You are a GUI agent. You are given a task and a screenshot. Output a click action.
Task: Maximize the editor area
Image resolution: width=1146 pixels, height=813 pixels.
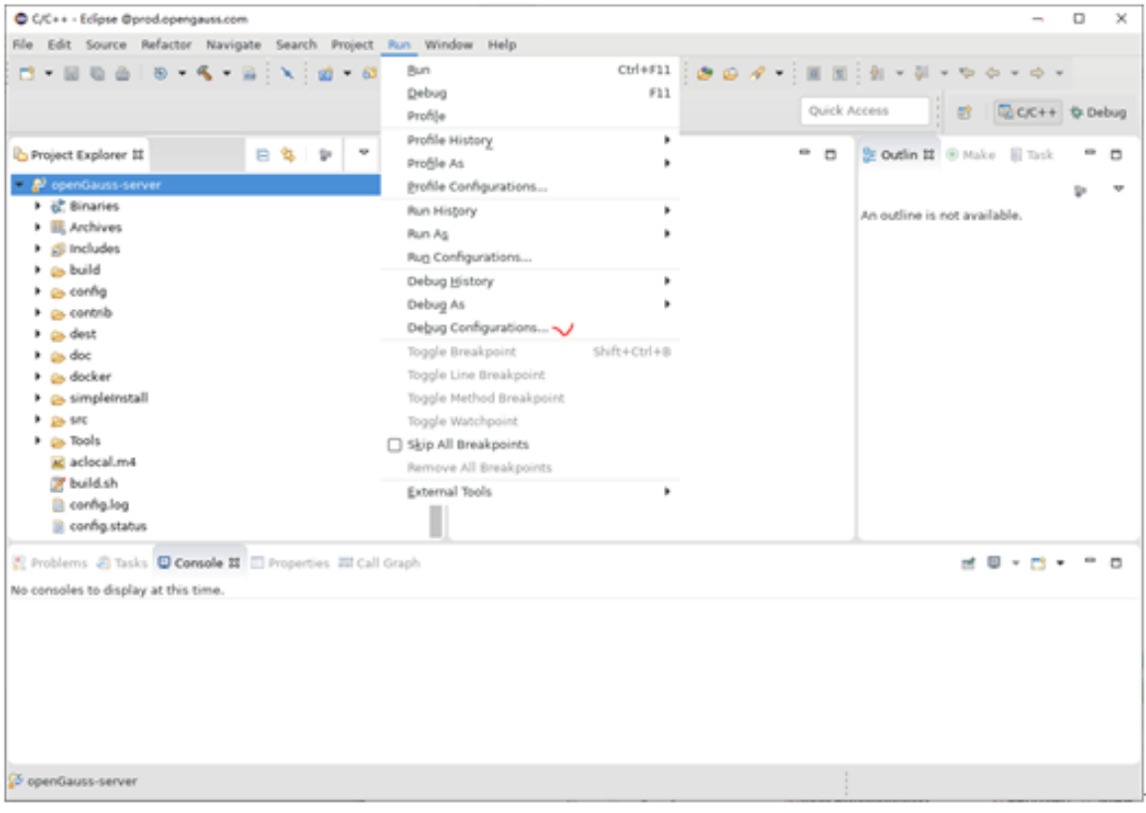(830, 154)
